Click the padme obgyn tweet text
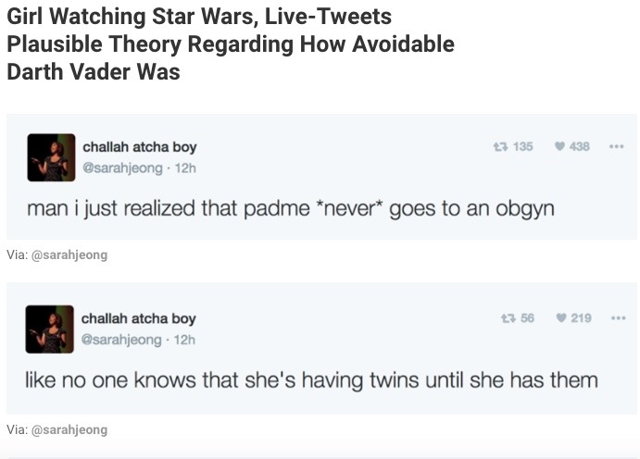This screenshot has height=459, width=640. [290, 208]
